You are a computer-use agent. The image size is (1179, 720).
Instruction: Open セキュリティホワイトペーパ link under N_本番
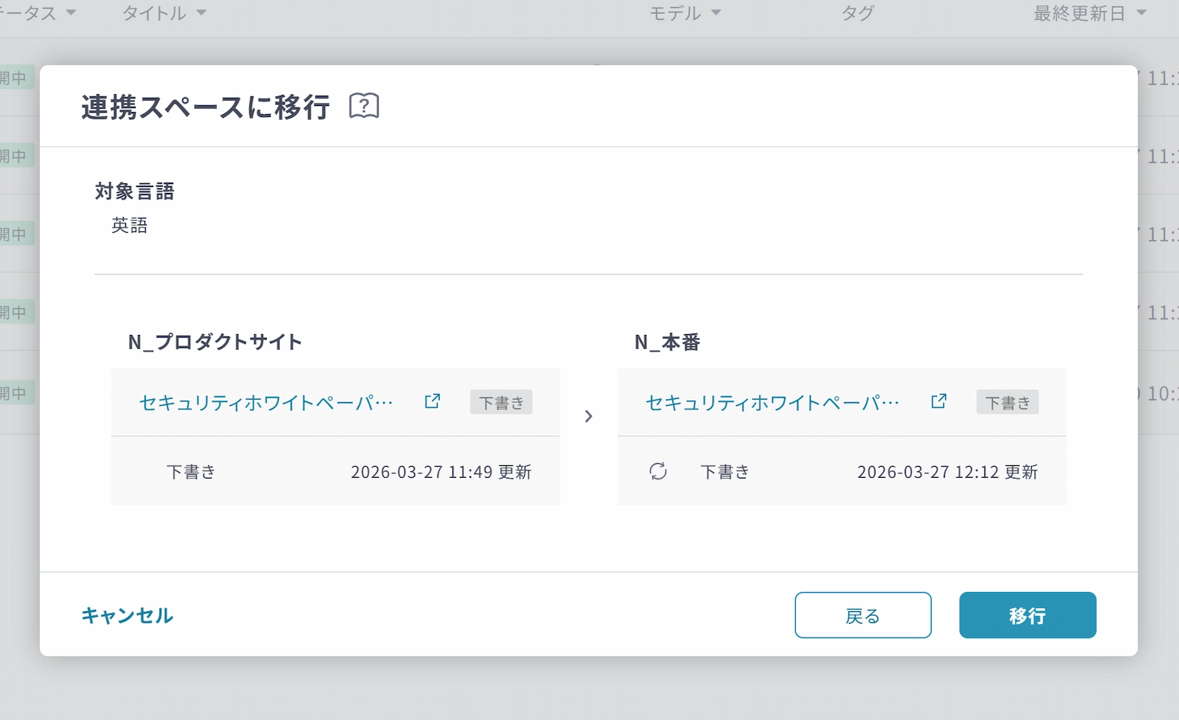772,403
